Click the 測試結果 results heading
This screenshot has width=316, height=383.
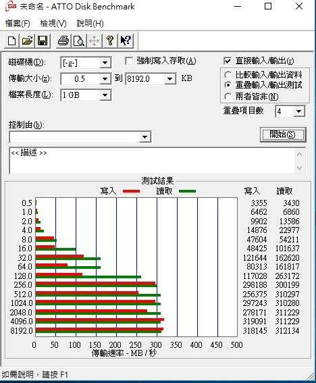pos(157,181)
